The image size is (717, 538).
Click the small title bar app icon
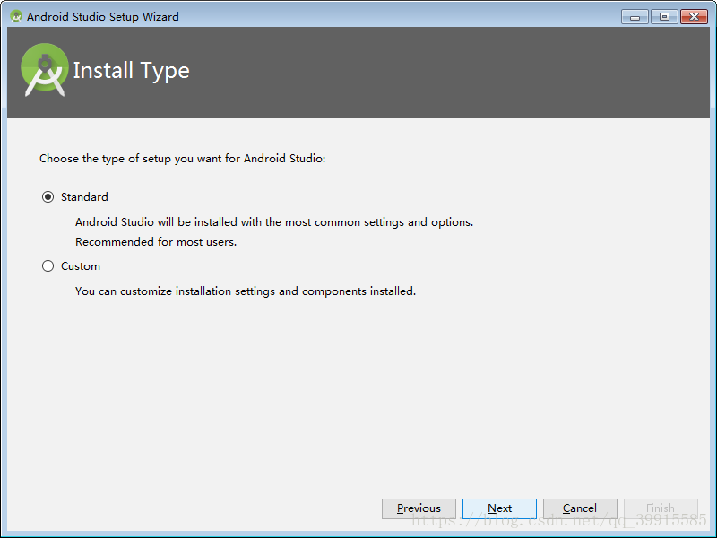16,16
